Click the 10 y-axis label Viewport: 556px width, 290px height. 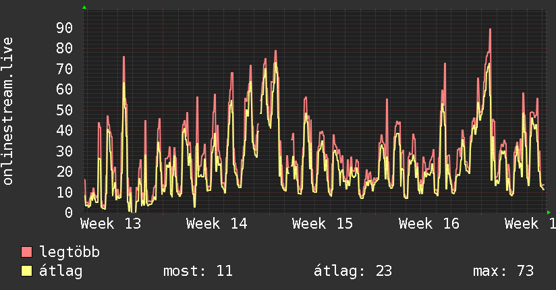(x=65, y=192)
